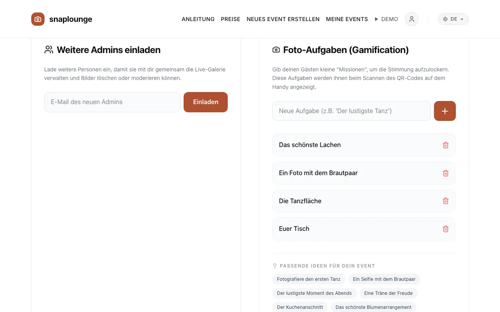The height and width of the screenshot is (312, 500).
Task: Delete the 'Ein Foto mit dem Brautpaar' task
Action: pos(446,173)
